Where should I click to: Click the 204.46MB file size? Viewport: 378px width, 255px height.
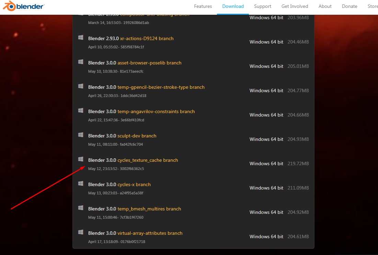(x=298, y=42)
